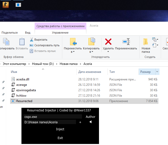Image resolution: width=168 pixels, height=145 pixels.
Task: Click the Copy path (Скопировать путь) icon
Action: [31, 45]
